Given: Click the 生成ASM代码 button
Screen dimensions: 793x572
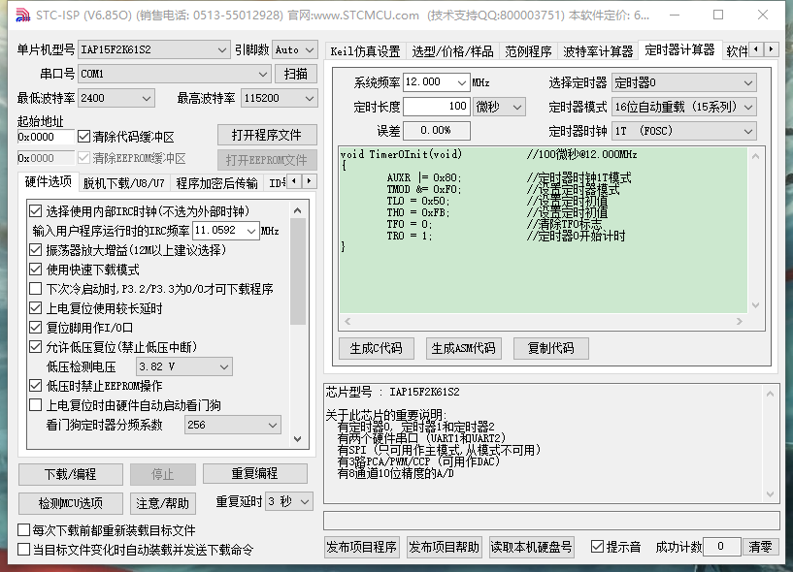Looking at the screenshot, I should click(x=464, y=348).
